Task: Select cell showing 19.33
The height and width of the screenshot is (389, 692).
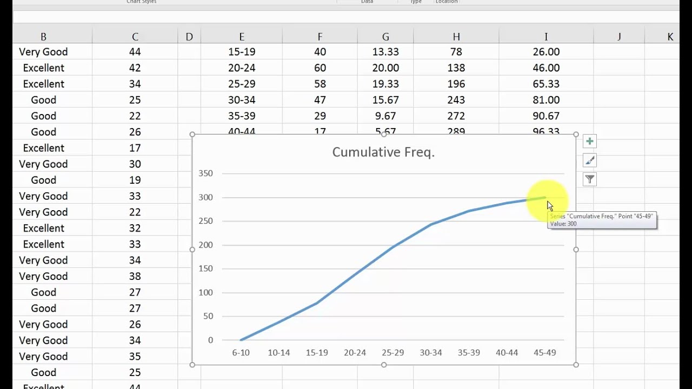Action: [385, 84]
